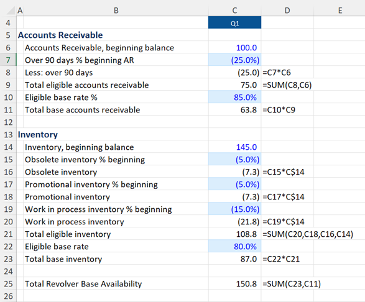Click the Accounts Receivable section heading
This screenshot has height=302, width=365.
[60, 35]
